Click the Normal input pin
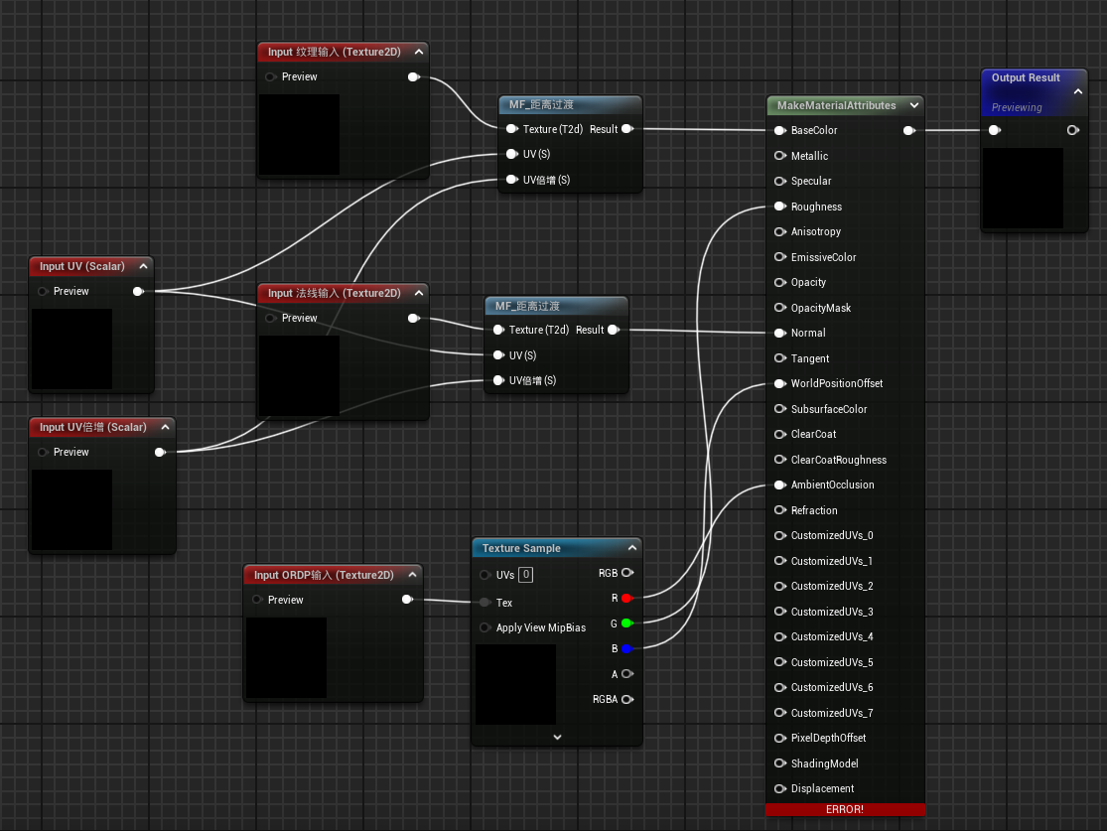 click(780, 334)
